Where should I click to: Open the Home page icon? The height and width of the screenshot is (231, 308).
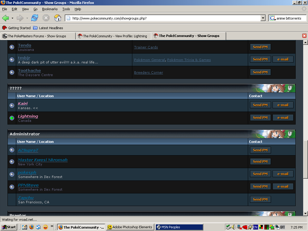[x=57, y=18]
